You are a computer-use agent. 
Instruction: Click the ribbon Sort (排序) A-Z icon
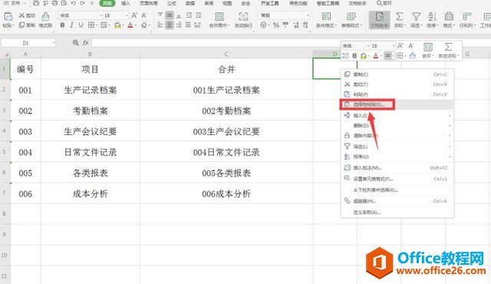coord(432,17)
